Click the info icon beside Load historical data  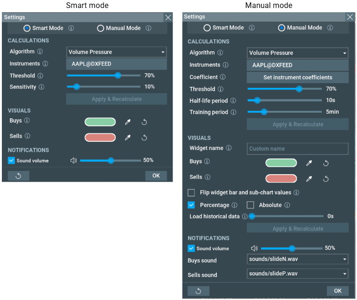coord(245,216)
